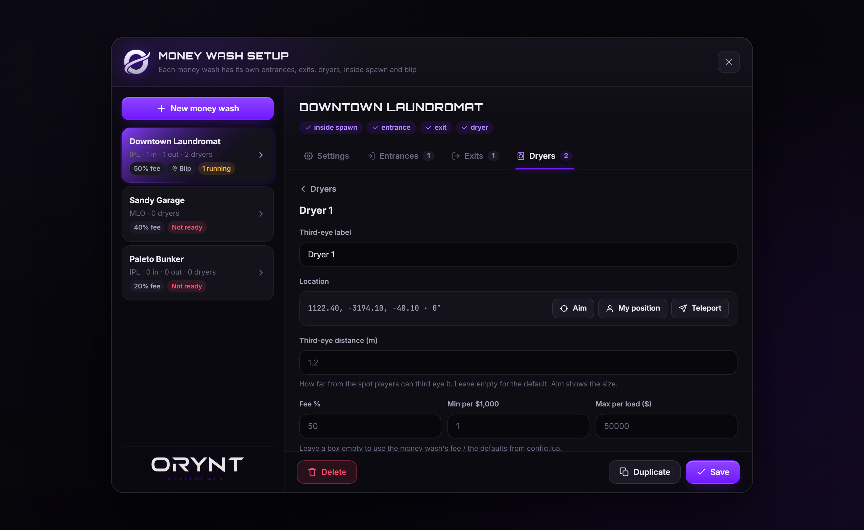Switch to the Exits tab
The width and height of the screenshot is (864, 530).
[x=475, y=156]
